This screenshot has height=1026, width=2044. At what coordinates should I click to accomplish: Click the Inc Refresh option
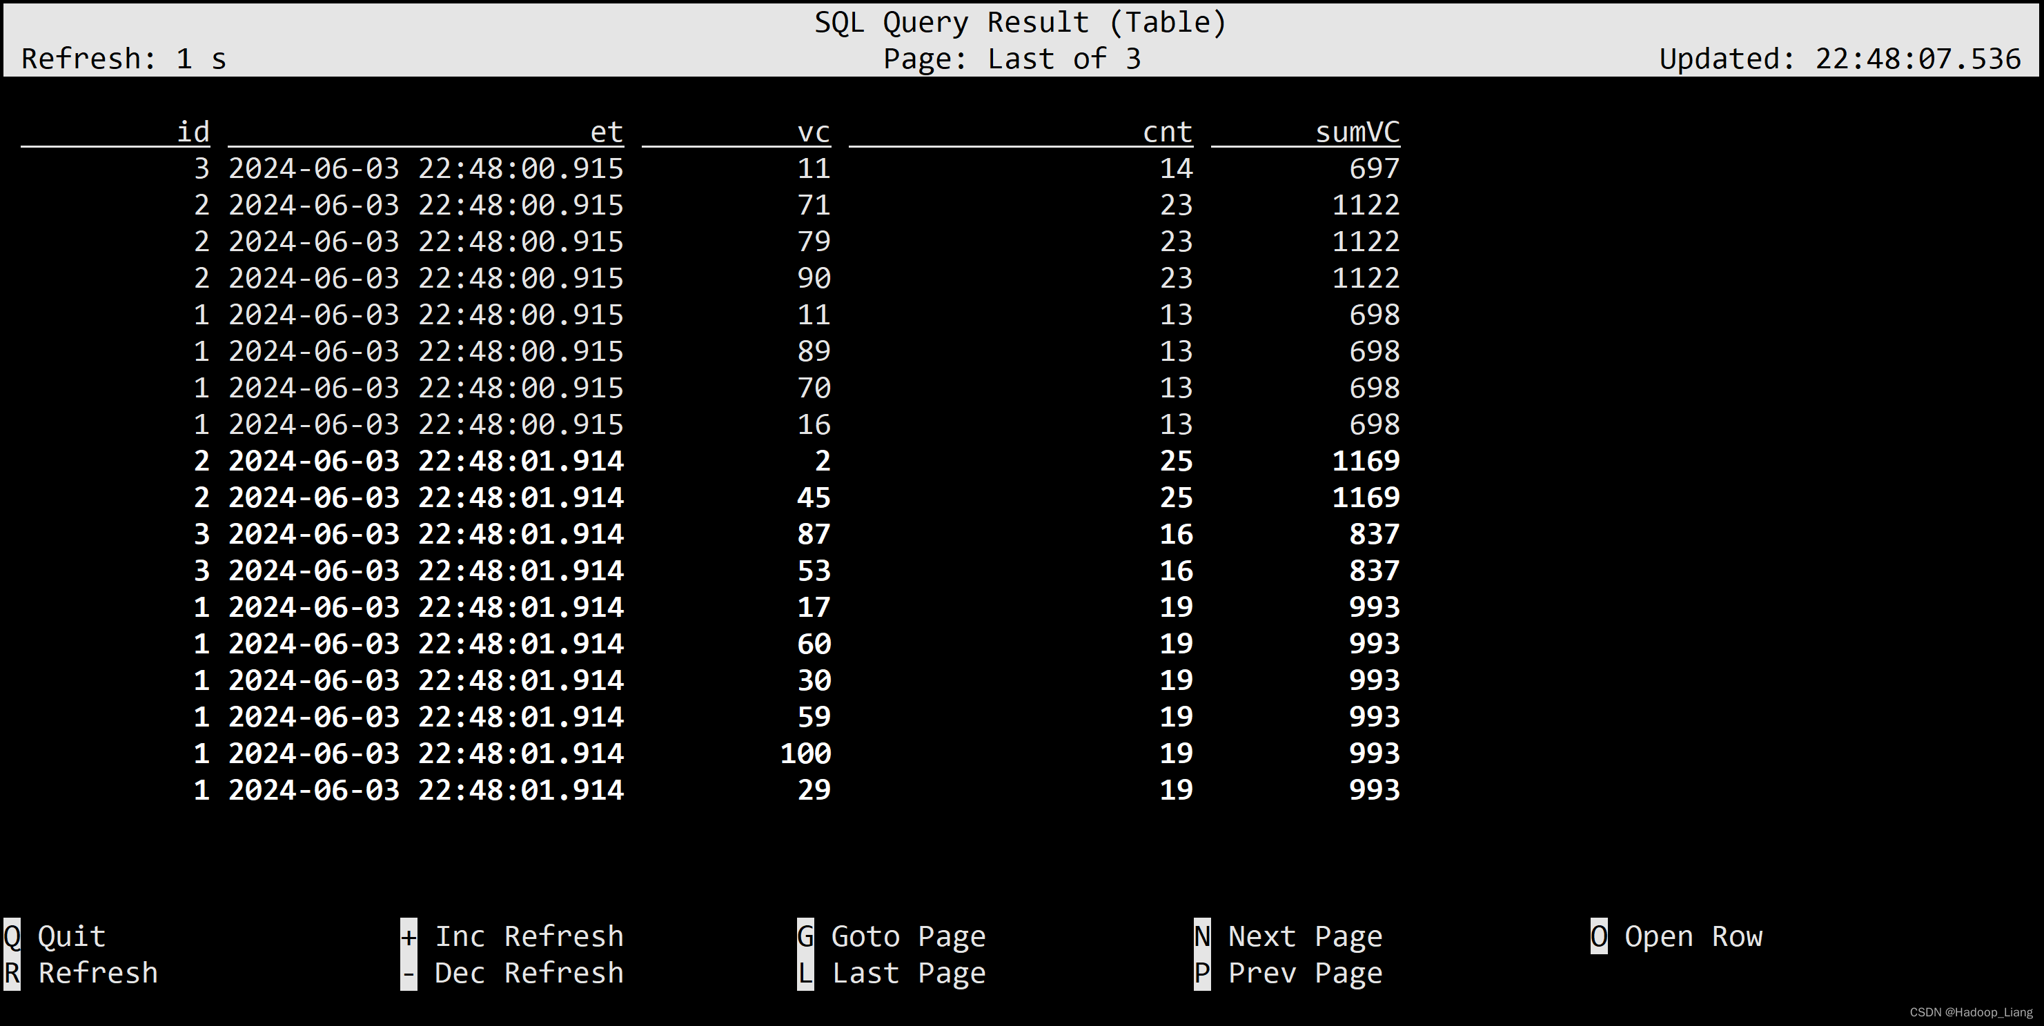(513, 936)
